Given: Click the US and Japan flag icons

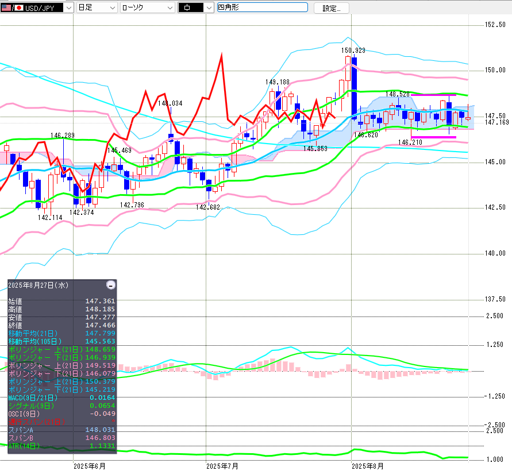Looking at the screenshot, I should (12, 8).
